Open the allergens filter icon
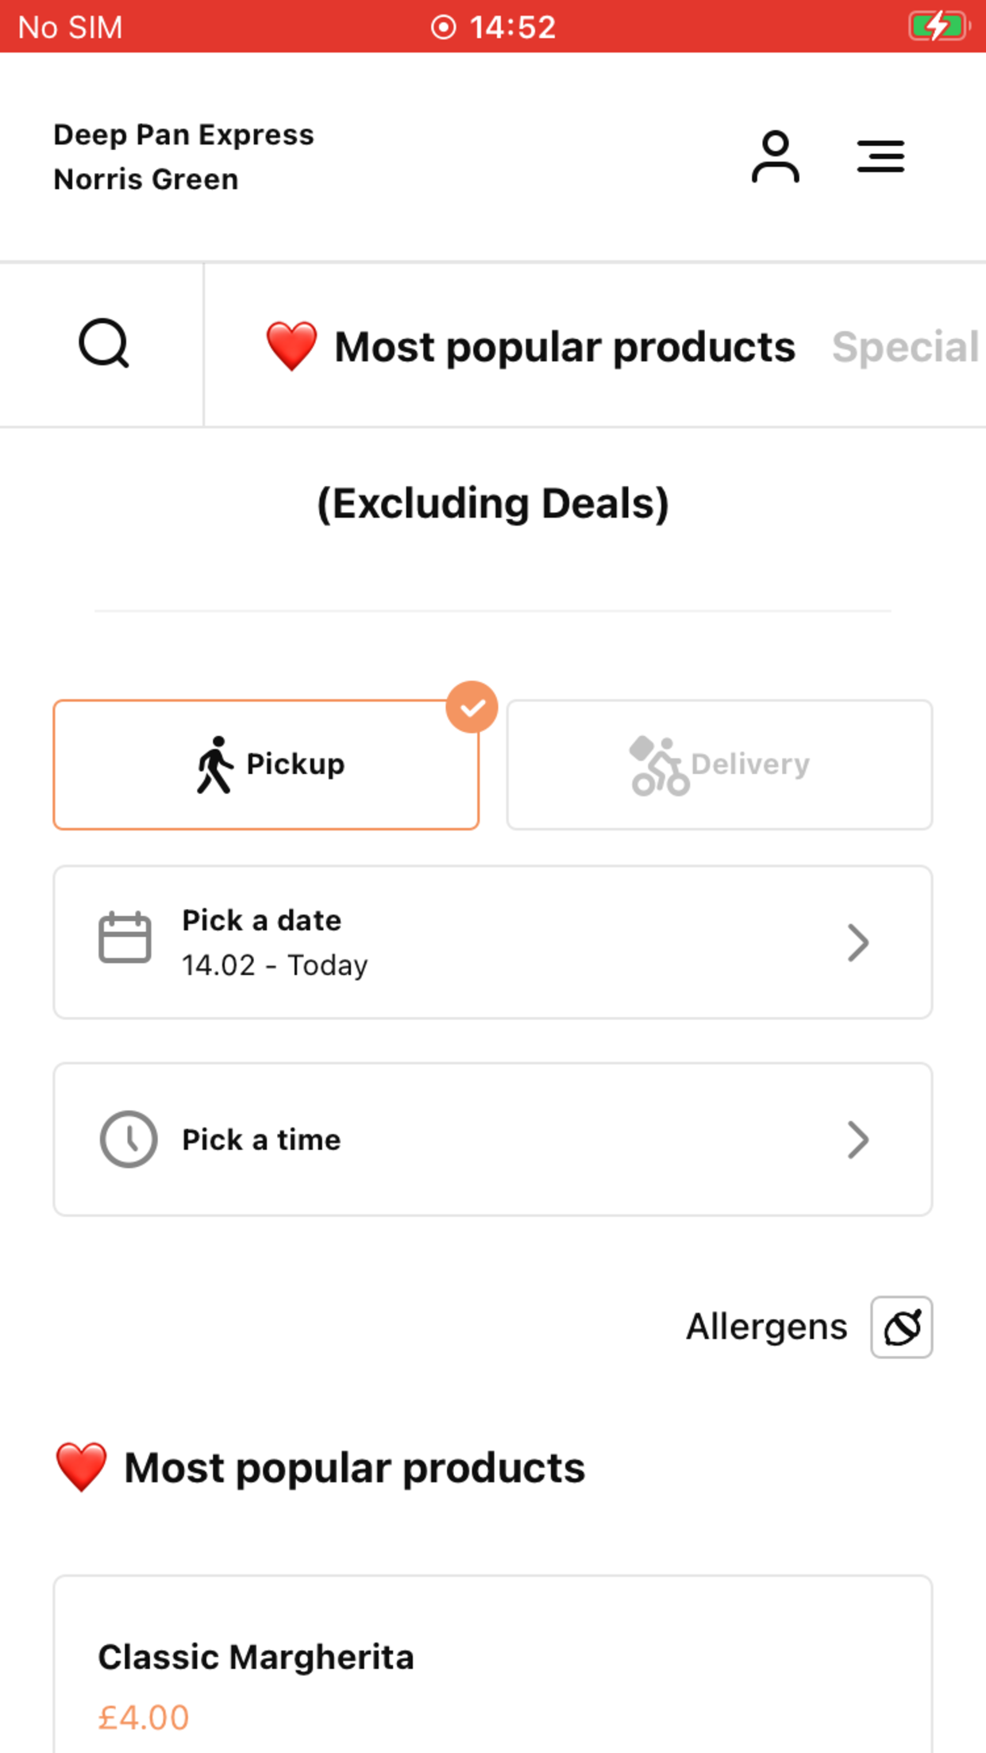 [902, 1327]
